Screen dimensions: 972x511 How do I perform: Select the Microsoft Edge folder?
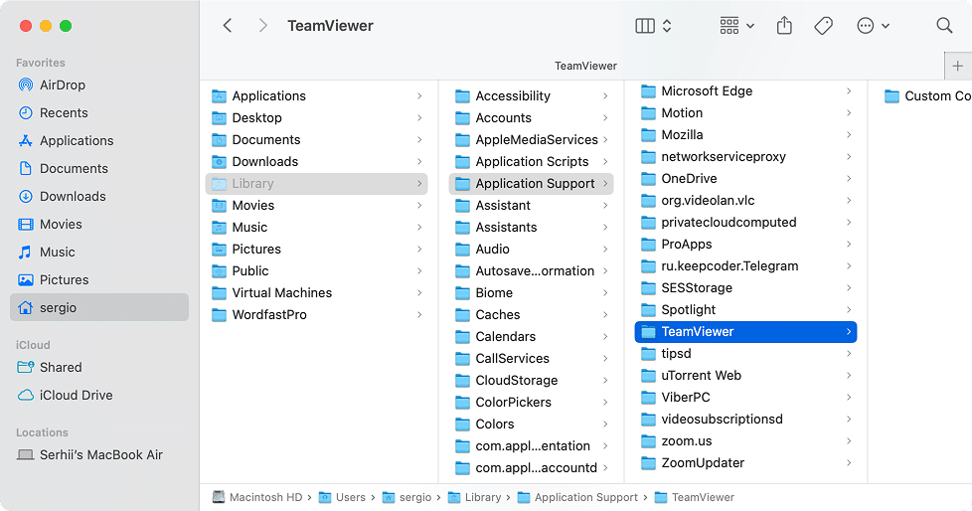coord(745,91)
